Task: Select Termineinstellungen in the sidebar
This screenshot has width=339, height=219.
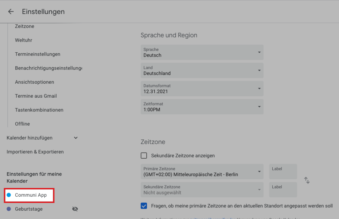Action: pyautogui.click(x=38, y=54)
